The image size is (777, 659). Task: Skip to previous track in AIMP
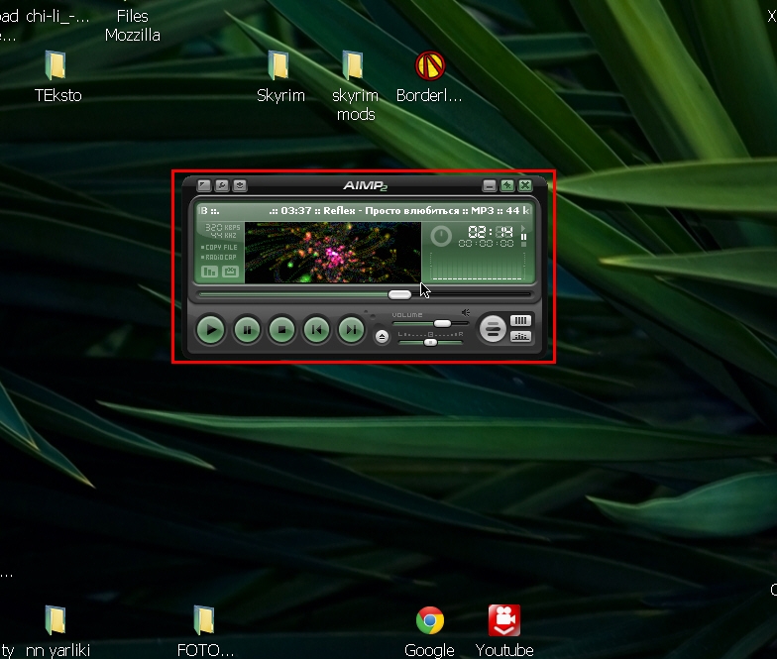[x=316, y=329]
